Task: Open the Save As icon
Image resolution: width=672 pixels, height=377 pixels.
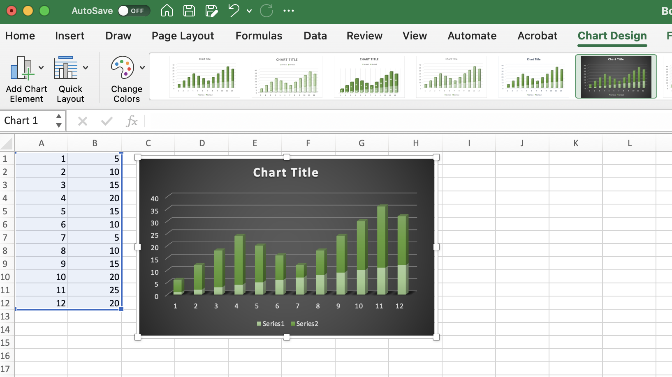Action: click(x=212, y=11)
